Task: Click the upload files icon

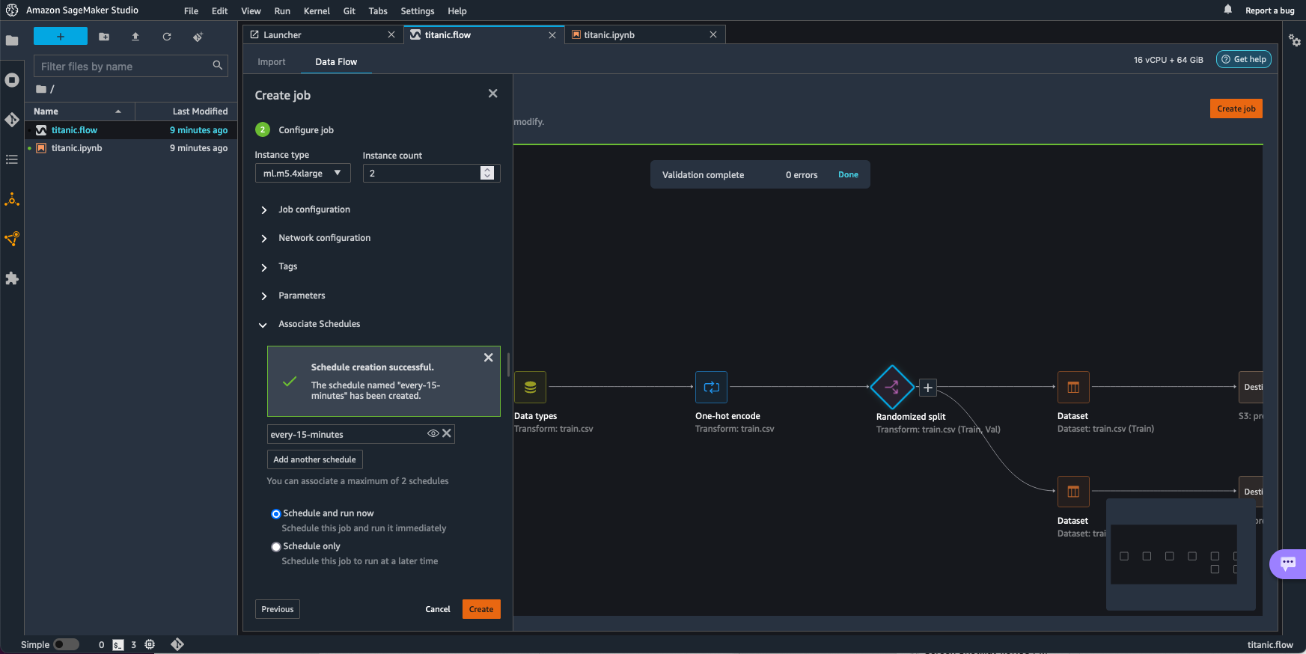Action: (x=135, y=37)
